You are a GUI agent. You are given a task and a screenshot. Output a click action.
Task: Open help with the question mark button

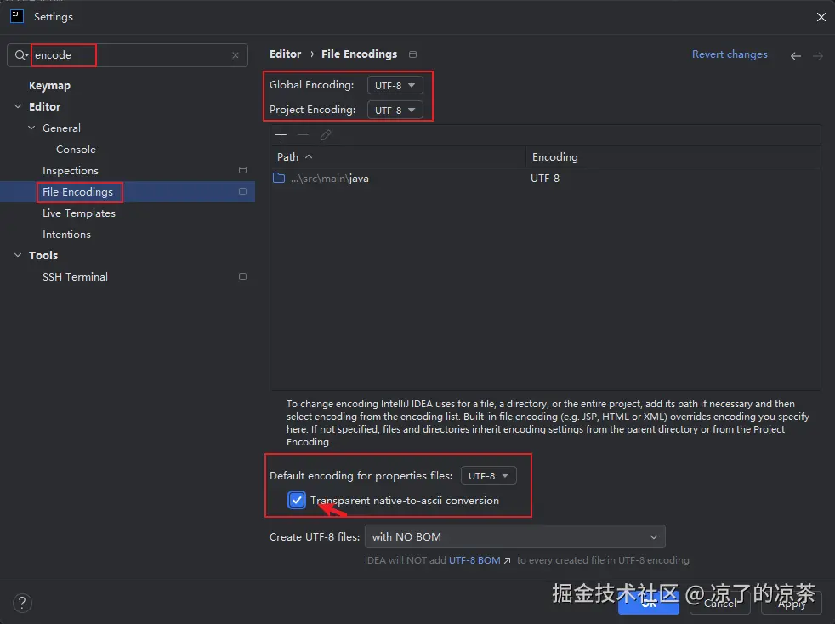click(22, 604)
